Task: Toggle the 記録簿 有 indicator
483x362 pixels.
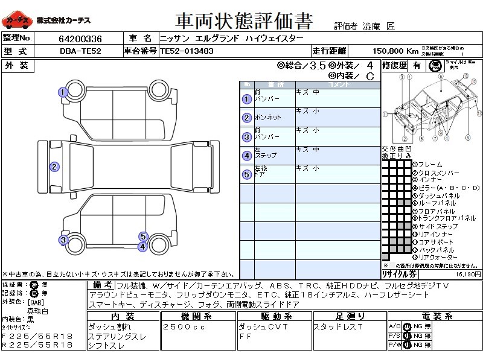Action: tap(33, 293)
